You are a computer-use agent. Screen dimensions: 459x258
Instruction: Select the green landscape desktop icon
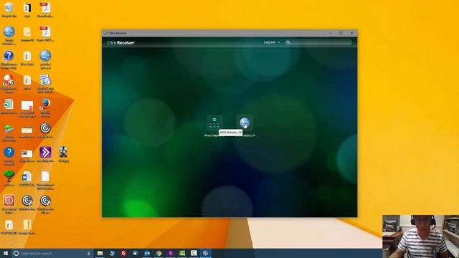9,132
